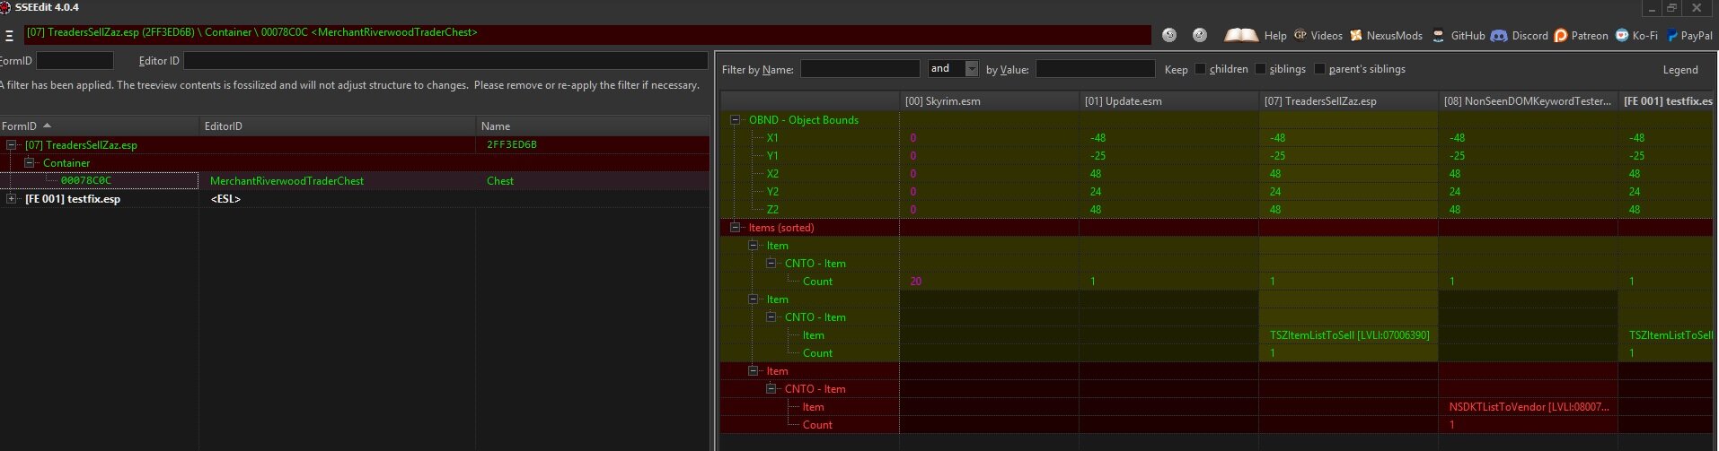Expand the [FE 001] testfix.esp node
The image size is (1719, 451).
point(12,198)
